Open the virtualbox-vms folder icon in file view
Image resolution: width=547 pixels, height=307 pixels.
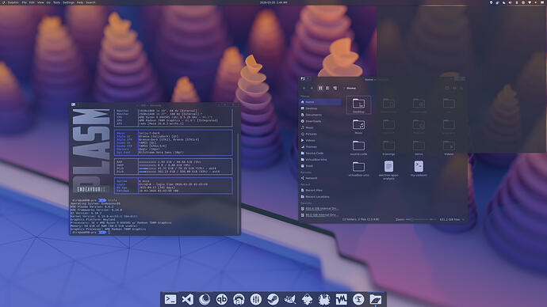coord(358,166)
